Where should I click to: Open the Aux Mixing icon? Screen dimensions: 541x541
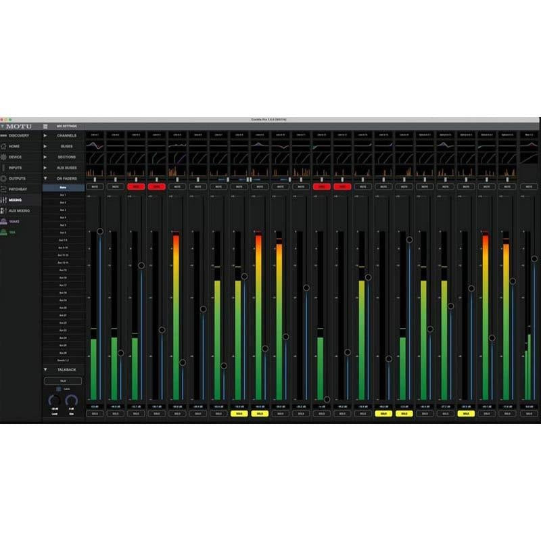(x=4, y=211)
